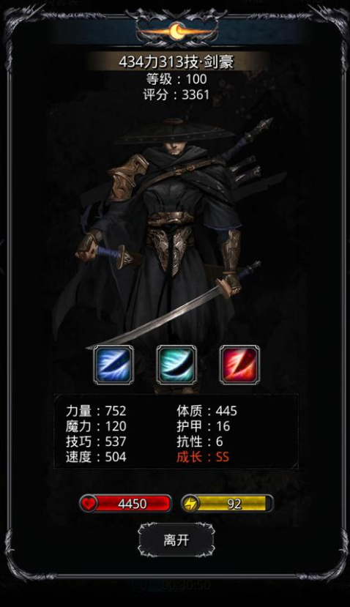Click the orange 成长：SS growth rating

coord(203,457)
